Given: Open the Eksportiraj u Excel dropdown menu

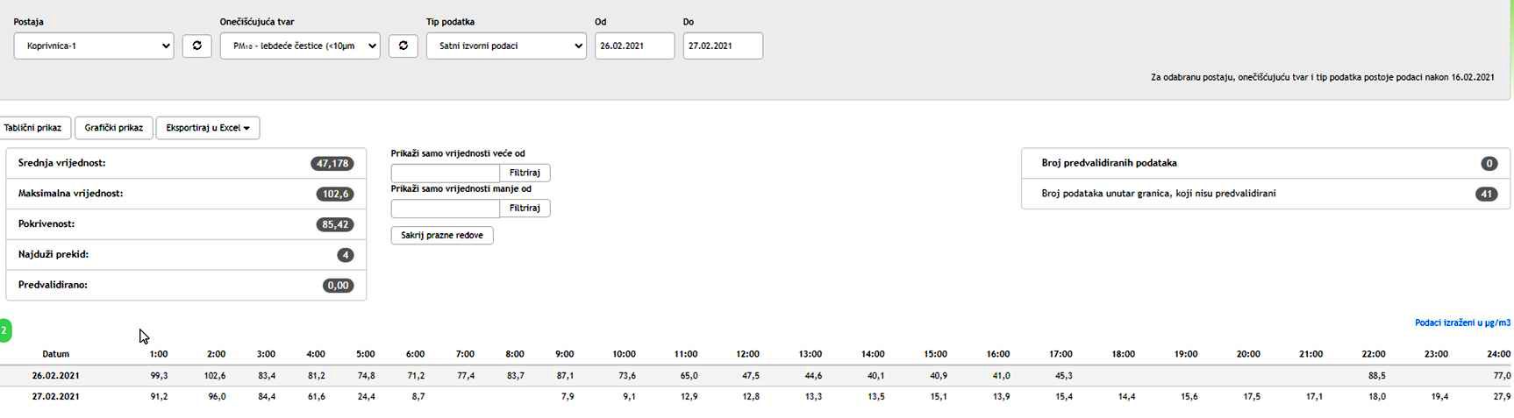Looking at the screenshot, I should 208,128.
